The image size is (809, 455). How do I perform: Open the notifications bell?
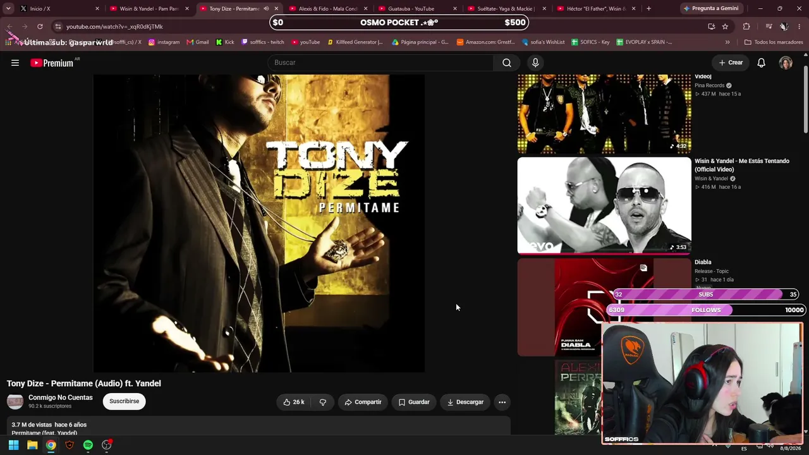[x=762, y=63]
